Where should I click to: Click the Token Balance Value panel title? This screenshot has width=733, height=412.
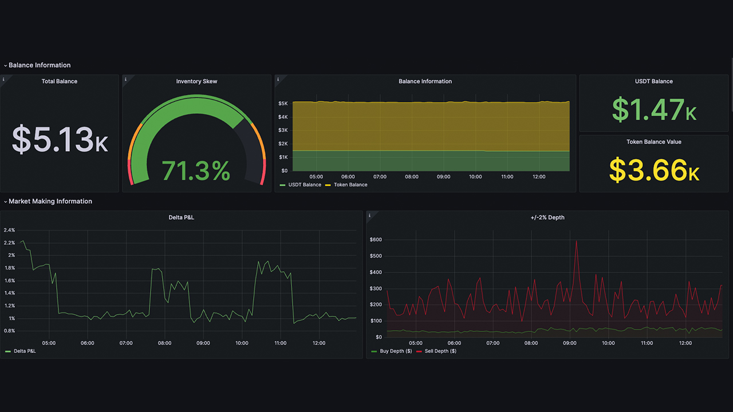point(653,142)
